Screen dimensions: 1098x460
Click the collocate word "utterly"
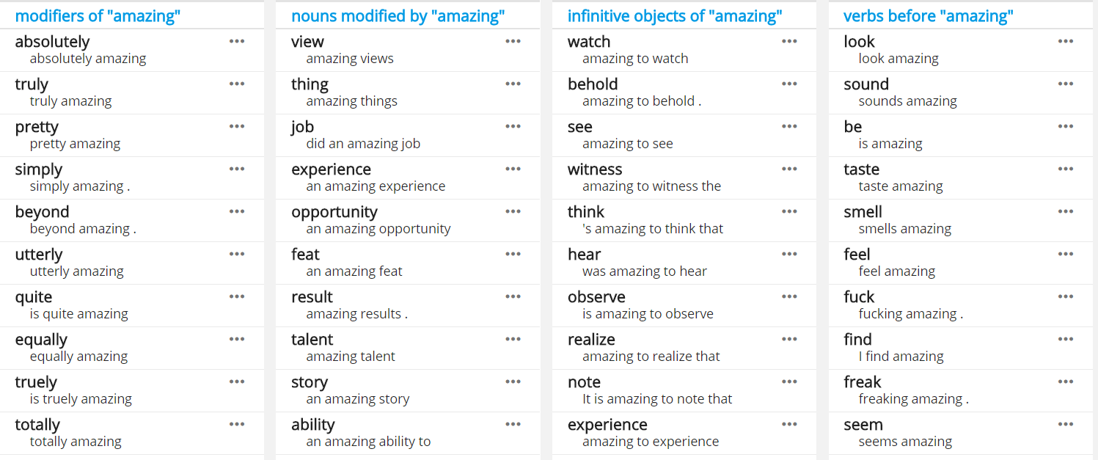pos(39,255)
